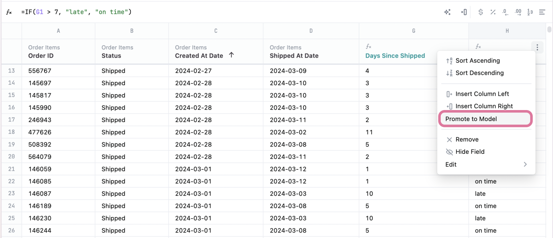Screen dimensions: 553x238
Task: Click into the formula bar text
Action: click(x=76, y=12)
